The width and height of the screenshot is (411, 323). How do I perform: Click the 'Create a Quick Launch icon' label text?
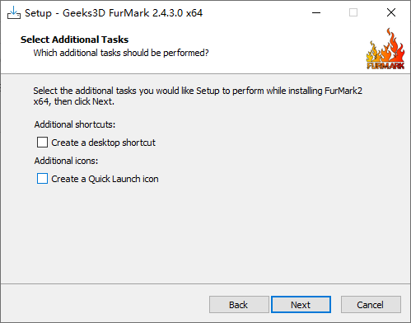pyautogui.click(x=105, y=179)
